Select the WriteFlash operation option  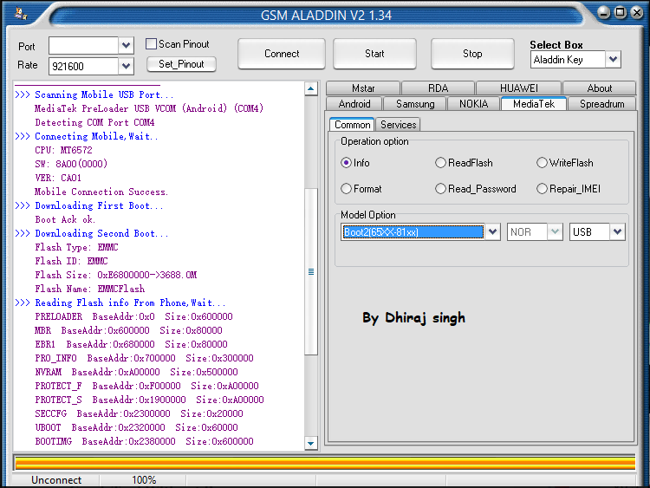coord(542,163)
